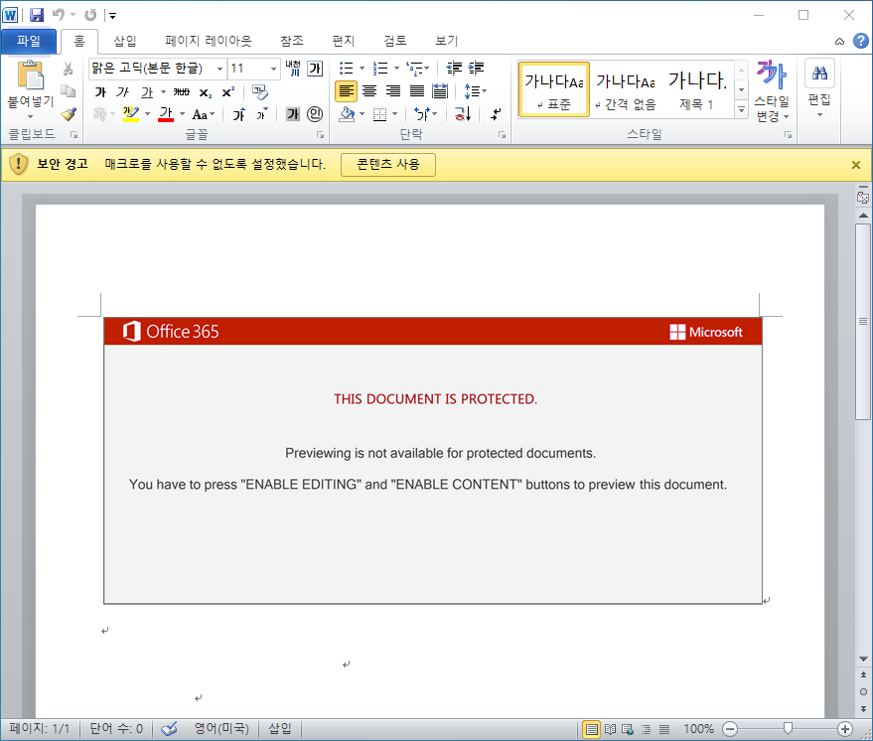Toggle Center paragraph alignment
873x741 pixels.
click(369, 90)
